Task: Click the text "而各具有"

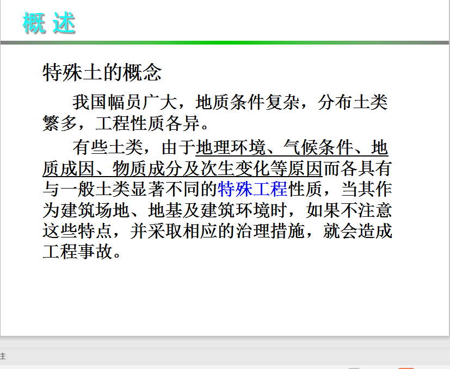Action: pyautogui.click(x=357, y=168)
